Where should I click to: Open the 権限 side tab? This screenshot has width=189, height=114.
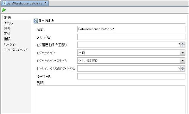(7, 39)
